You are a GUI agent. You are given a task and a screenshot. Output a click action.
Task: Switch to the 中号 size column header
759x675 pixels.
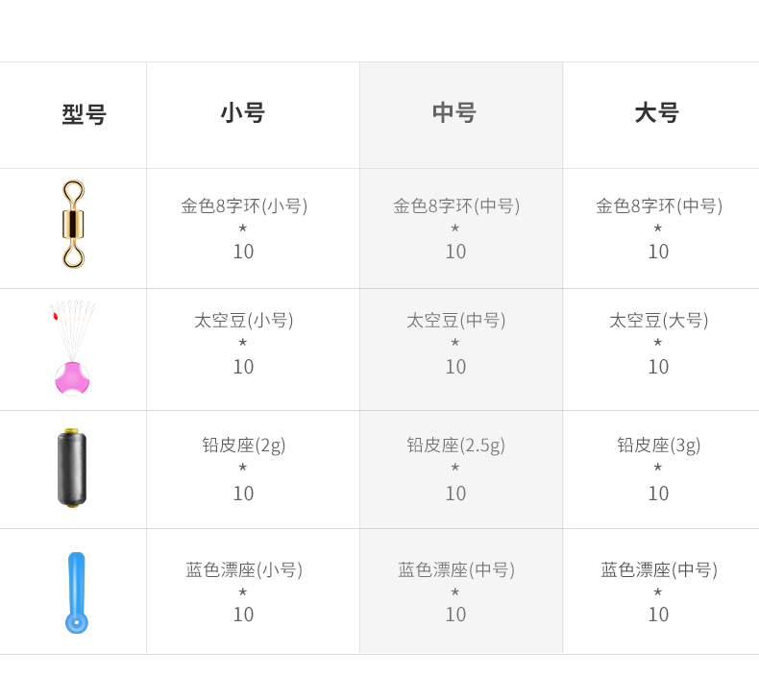(x=454, y=113)
